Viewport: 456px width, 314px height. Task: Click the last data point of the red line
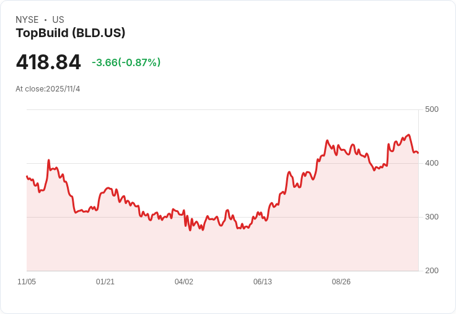coord(418,153)
